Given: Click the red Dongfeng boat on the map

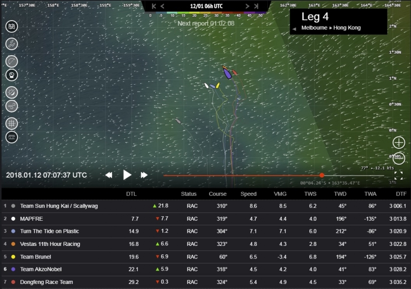Looking at the screenshot, I should 234,72.
